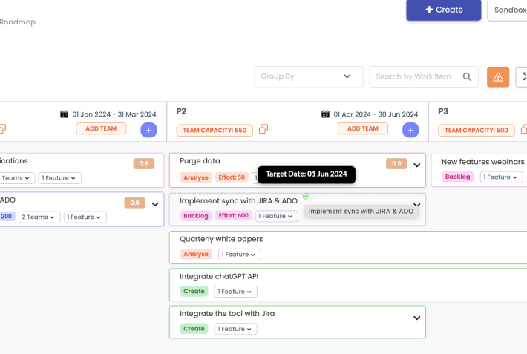Click the blue plus button in P2 column
This screenshot has width=527, height=354.
[x=410, y=130]
